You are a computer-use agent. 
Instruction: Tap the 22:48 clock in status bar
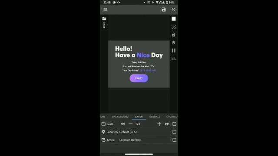[107, 3]
